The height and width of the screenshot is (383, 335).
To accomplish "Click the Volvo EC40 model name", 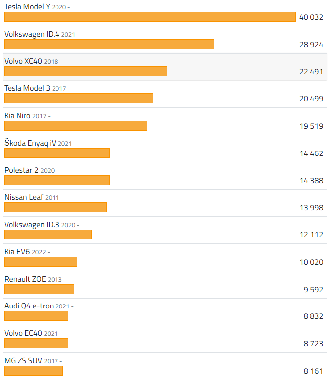I will [x=23, y=333].
